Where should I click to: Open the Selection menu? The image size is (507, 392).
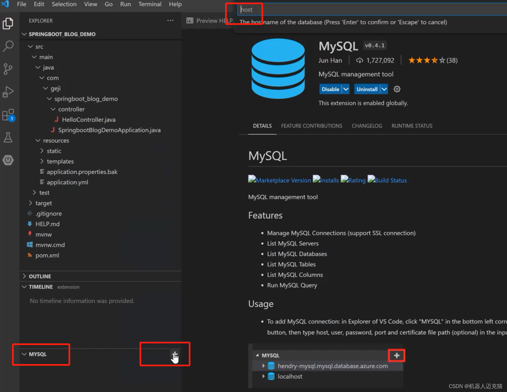64,4
